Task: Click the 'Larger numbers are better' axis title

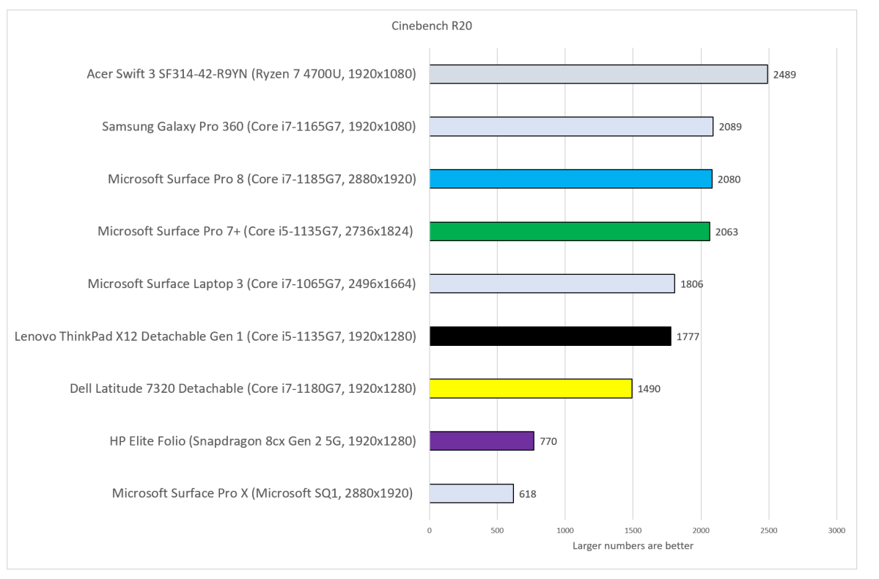Action: pyautogui.click(x=633, y=545)
